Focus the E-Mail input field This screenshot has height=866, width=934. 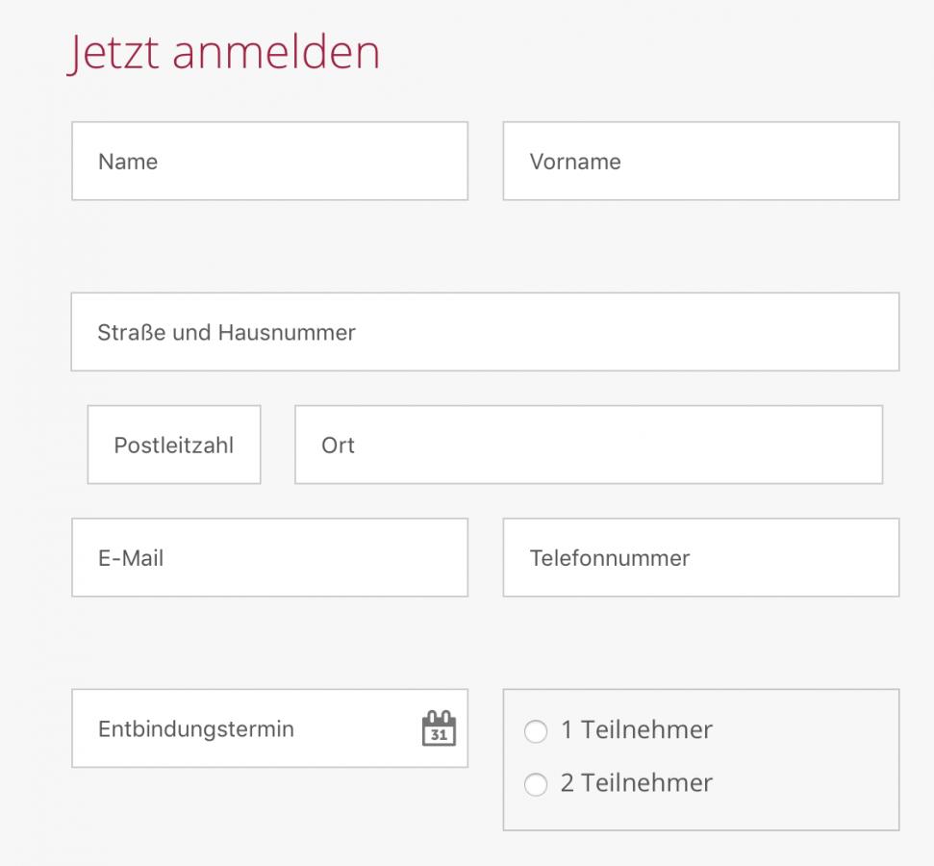(x=269, y=557)
